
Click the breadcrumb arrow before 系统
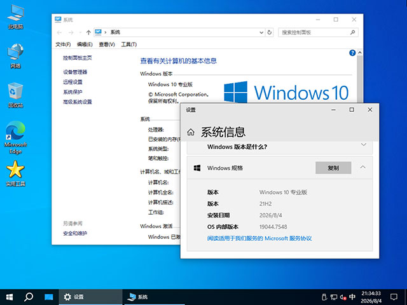pos(106,32)
